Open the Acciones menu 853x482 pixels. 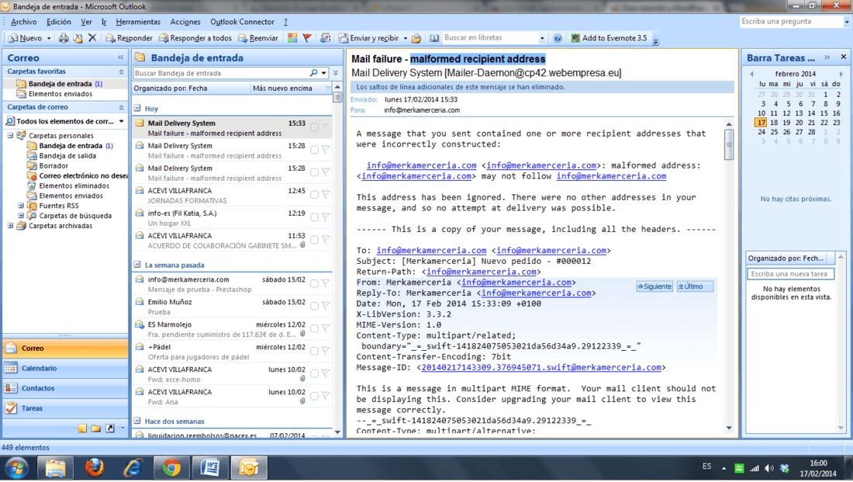pyautogui.click(x=185, y=22)
